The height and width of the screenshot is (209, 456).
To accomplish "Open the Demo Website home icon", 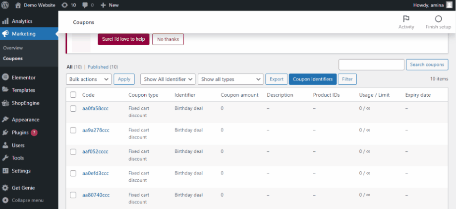I will click(x=18, y=5).
